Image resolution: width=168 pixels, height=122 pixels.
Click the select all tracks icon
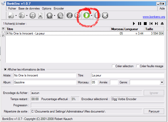pos(3,29)
